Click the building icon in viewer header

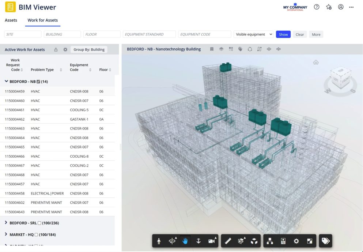pos(212,49)
